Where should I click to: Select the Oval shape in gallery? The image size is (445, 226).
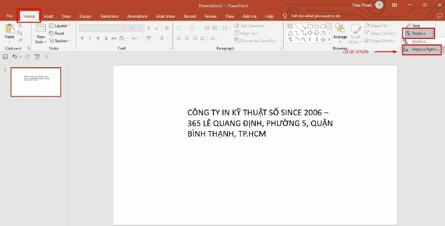point(317,26)
